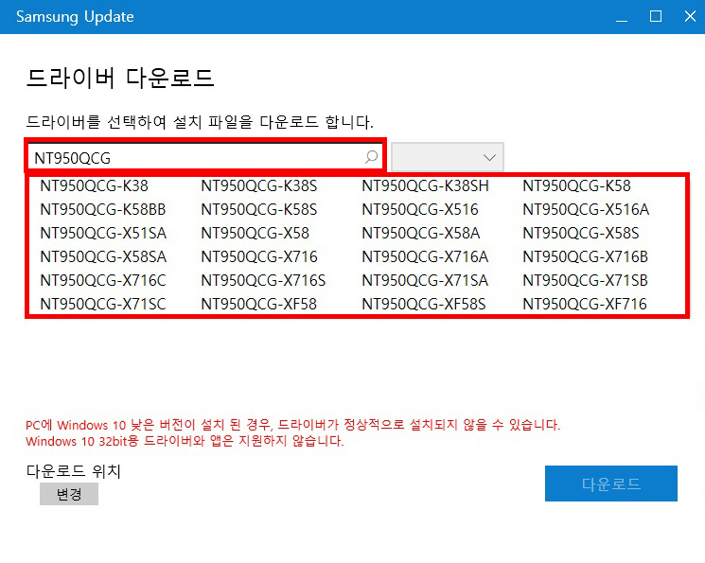Click the blue 다운로드 button
This screenshot has width=705, height=563.
pyautogui.click(x=611, y=484)
